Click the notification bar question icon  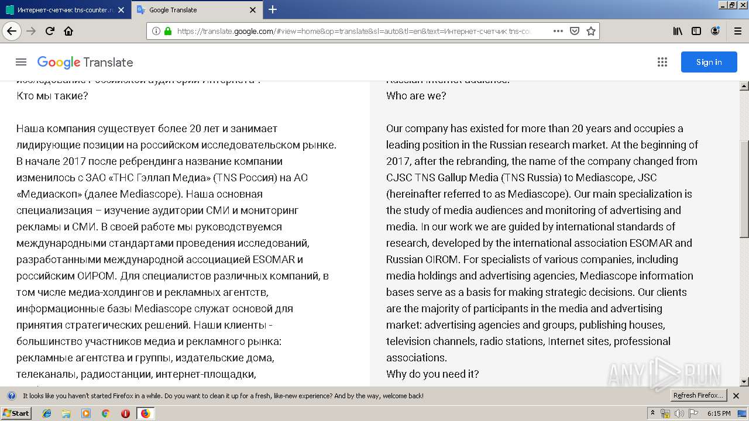pos(11,395)
